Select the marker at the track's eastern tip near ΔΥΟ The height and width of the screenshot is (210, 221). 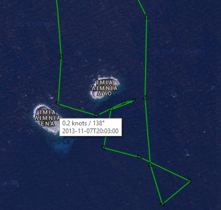pos(134,100)
